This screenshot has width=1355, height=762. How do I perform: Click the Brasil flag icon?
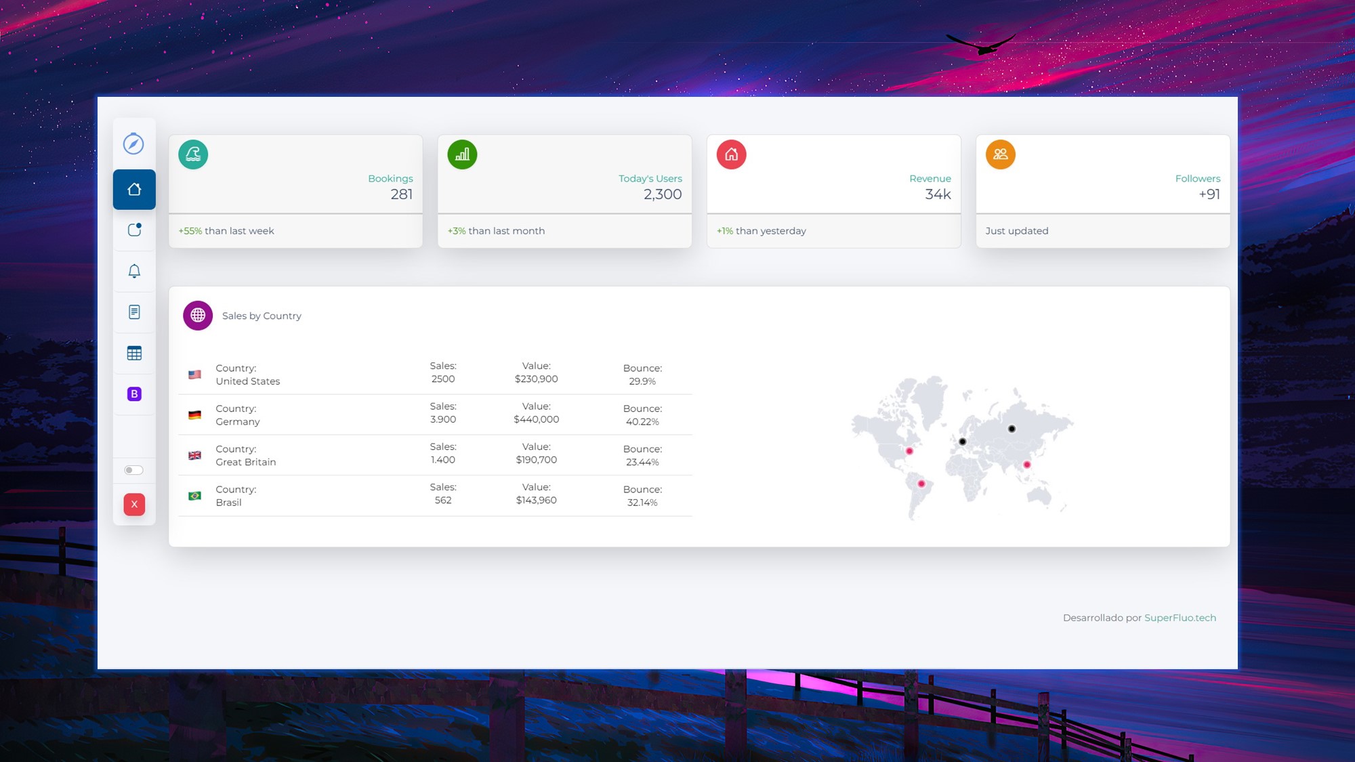pyautogui.click(x=194, y=496)
